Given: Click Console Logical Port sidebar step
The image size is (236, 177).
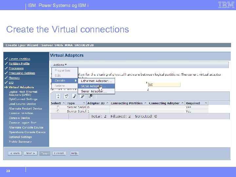Looking at the screenshot, I should tap(23, 123).
